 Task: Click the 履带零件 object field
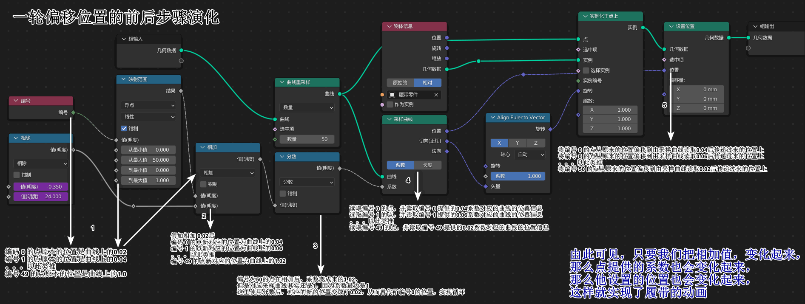tap(414, 95)
